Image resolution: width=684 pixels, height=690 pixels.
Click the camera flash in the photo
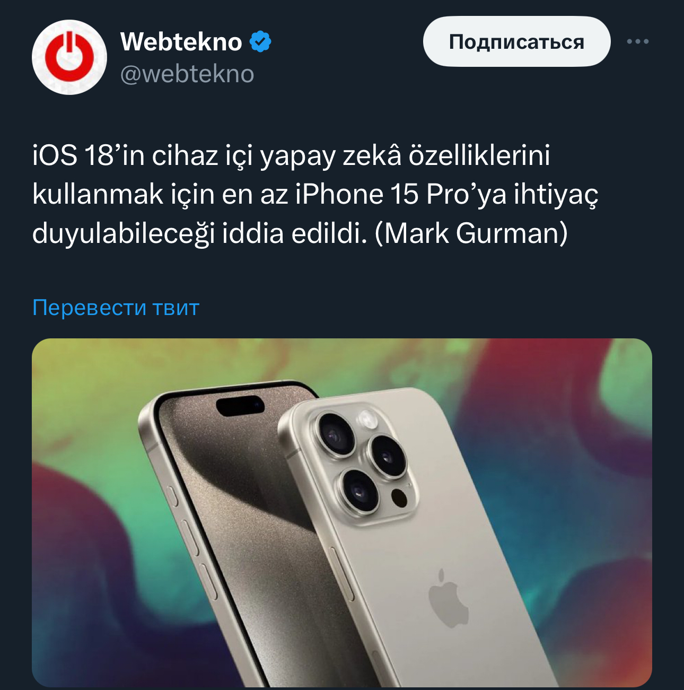(x=367, y=419)
